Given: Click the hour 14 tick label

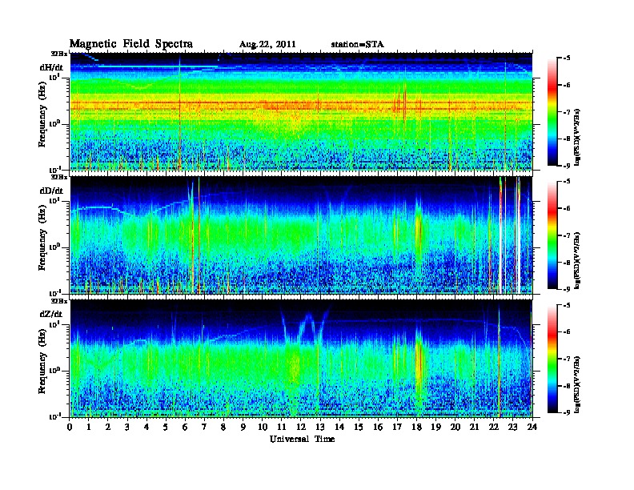Looking at the screenshot, I should coord(339,427).
